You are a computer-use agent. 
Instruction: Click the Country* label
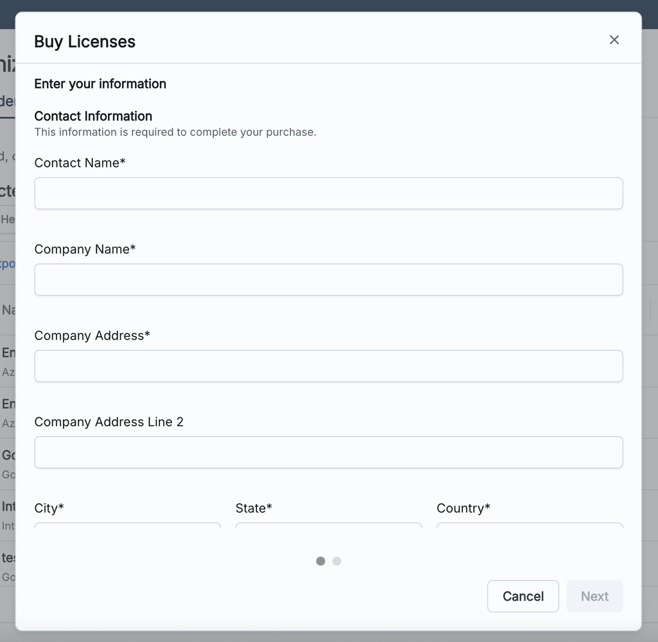(463, 508)
